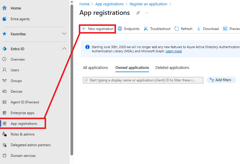Go to Home breadcrumb link

[x=84, y=4]
